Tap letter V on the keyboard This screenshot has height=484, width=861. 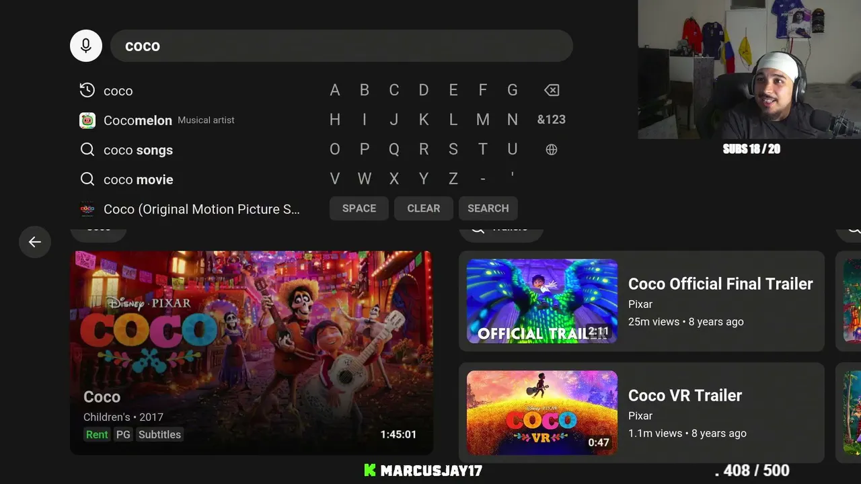(x=335, y=179)
